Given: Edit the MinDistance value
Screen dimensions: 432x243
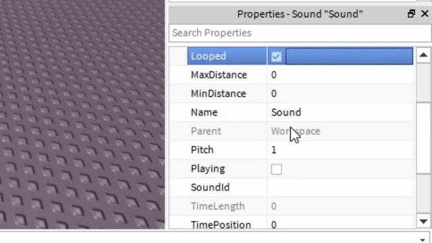Looking at the screenshot, I should 340,94.
